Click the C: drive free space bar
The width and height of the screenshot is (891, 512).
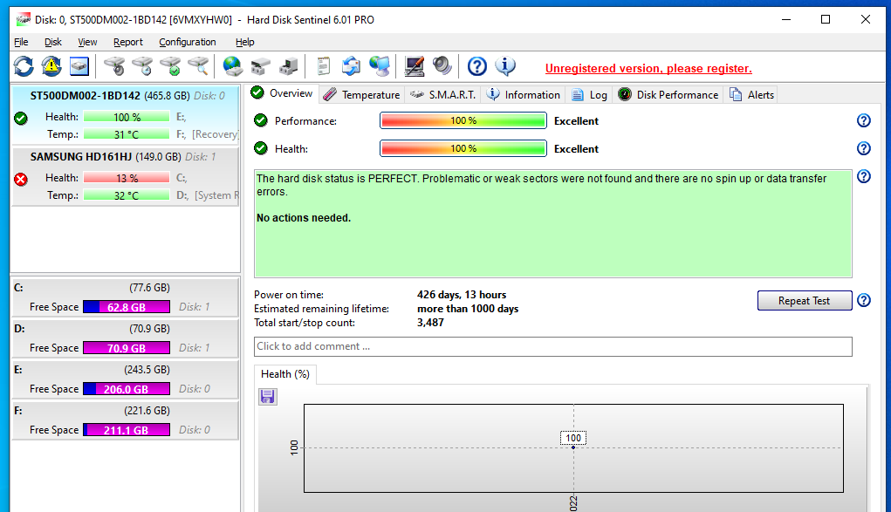coord(127,307)
